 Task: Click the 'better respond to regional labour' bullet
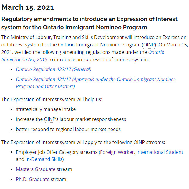coord(68,129)
